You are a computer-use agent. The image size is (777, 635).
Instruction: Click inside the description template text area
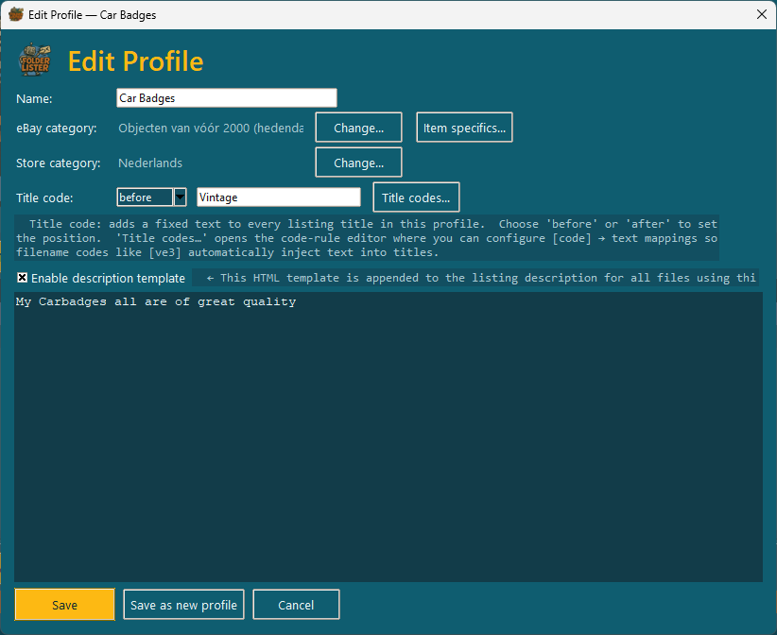coord(388,437)
